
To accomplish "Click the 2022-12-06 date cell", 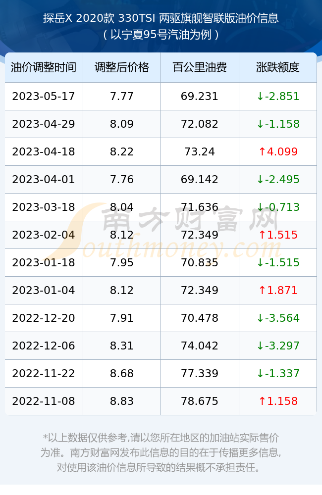I will 44,346.
